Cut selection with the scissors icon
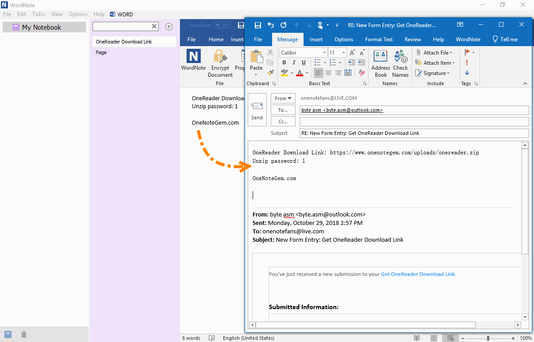Screen dimensions: 534x342 point(270,52)
